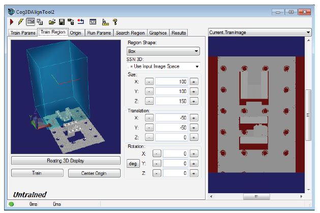The image size is (320, 213).
Task: Open the data bindings 123 icon
Action: (93, 22)
